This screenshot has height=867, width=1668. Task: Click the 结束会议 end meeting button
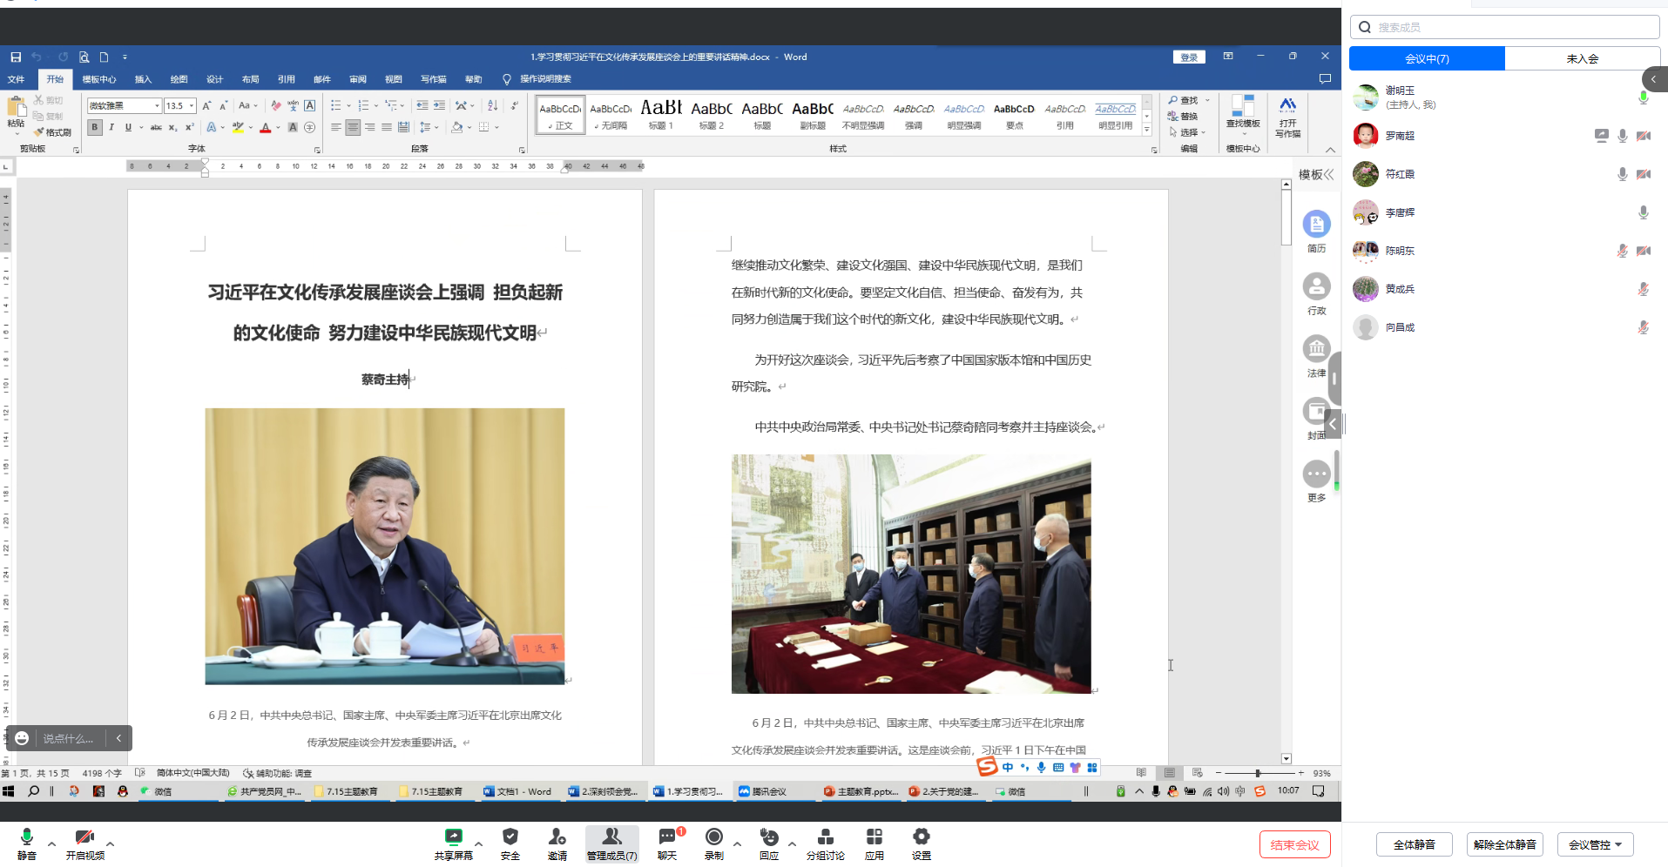[x=1294, y=844]
